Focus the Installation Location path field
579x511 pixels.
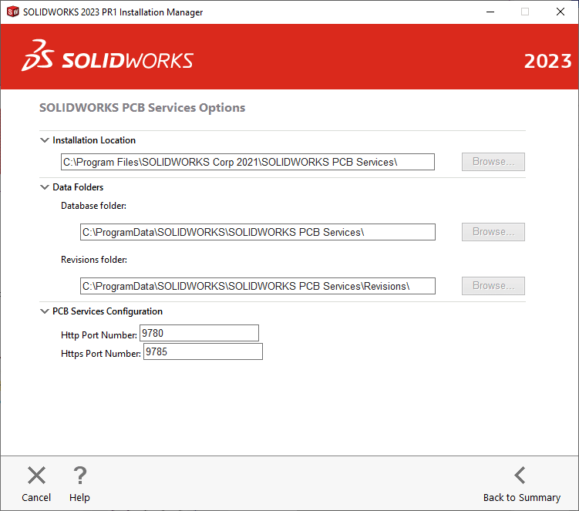pyautogui.click(x=247, y=162)
